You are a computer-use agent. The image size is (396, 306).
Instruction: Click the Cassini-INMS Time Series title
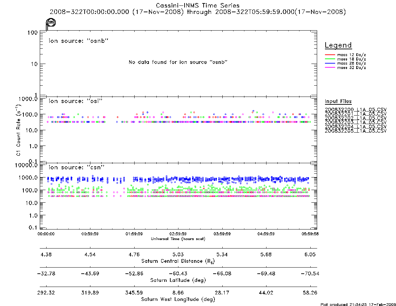point(198,5)
